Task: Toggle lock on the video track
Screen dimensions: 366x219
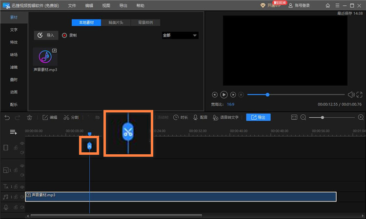Action: (16, 147)
